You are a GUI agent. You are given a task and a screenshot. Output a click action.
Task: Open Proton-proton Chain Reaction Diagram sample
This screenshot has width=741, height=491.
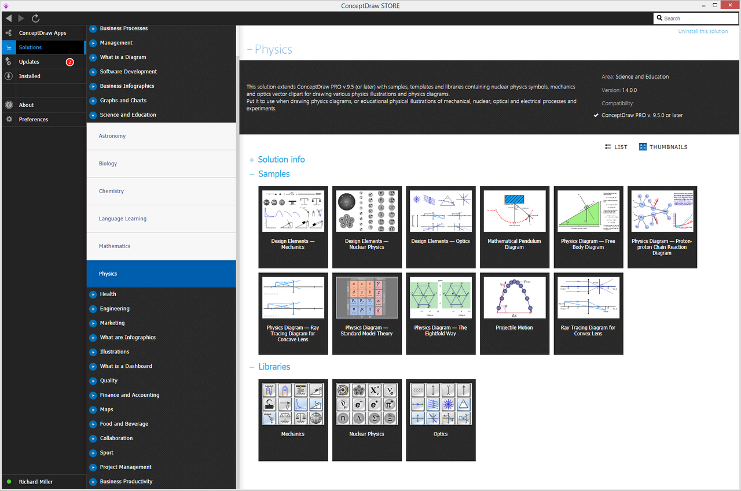(662, 227)
